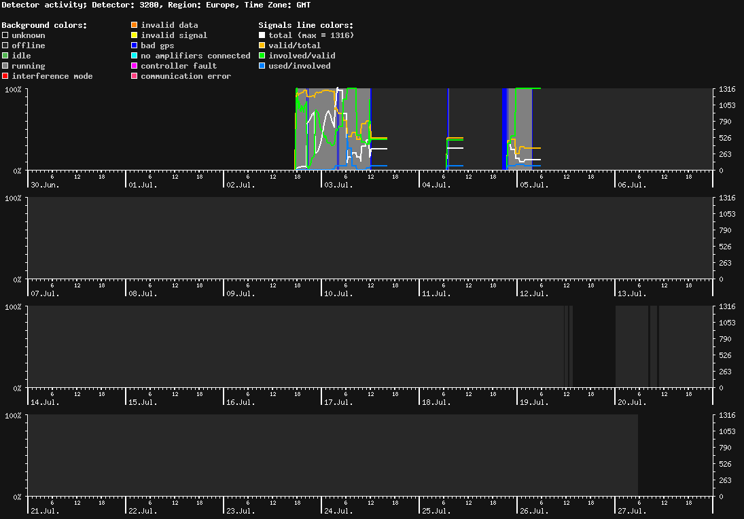
Task: Click the '14.Jul.' date label
Action: click(45, 402)
